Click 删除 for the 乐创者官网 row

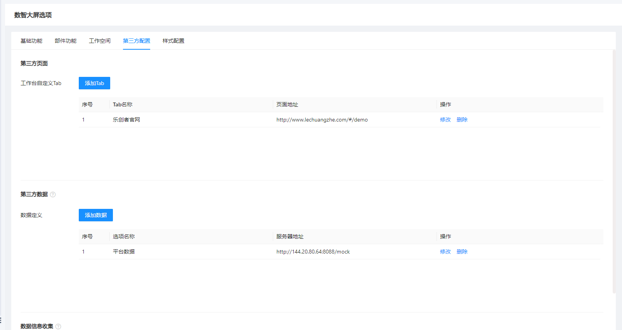[x=462, y=120]
